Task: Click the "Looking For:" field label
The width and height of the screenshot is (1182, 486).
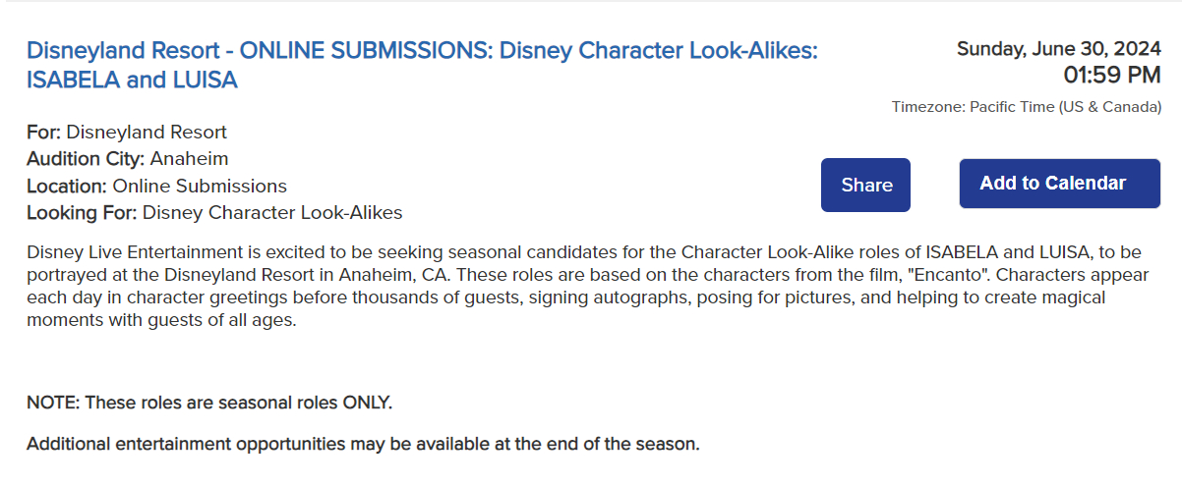Action: pos(82,212)
